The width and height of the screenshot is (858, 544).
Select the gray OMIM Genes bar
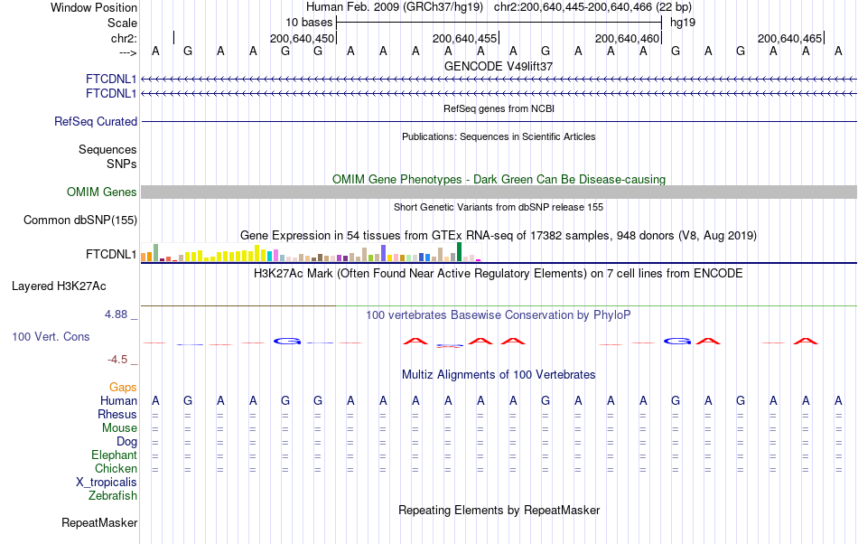click(x=499, y=192)
